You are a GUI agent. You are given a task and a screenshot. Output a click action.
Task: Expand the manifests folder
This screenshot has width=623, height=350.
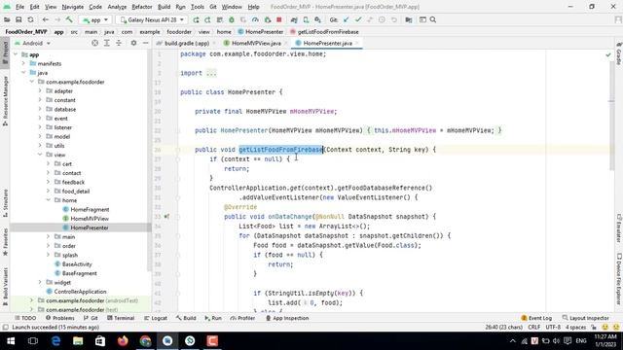pos(23,63)
